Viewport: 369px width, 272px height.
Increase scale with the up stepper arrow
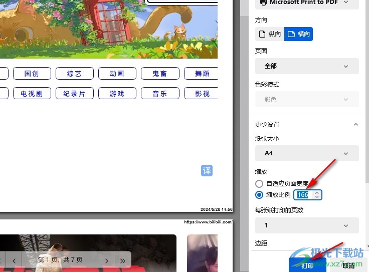coord(317,193)
